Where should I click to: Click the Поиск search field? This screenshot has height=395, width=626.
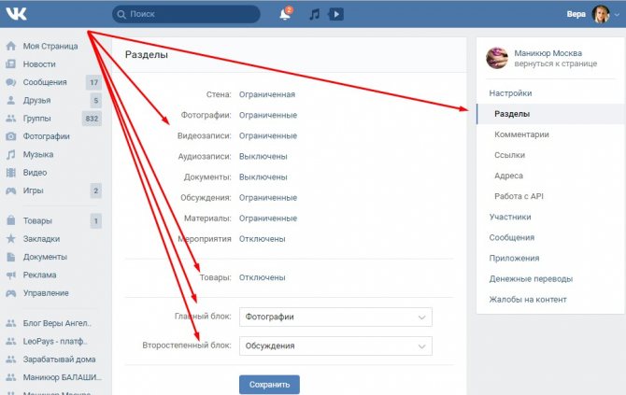click(187, 14)
